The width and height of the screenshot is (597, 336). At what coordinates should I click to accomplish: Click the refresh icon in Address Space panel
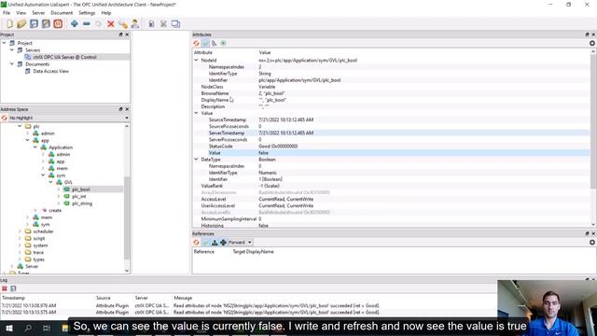pyautogui.click(x=4, y=119)
